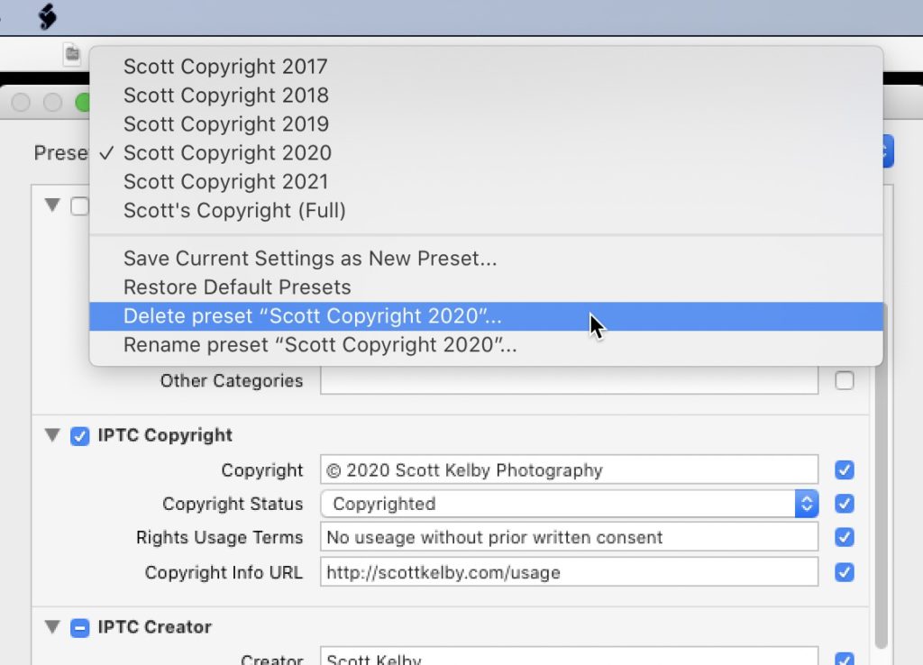Uncheck the Copyright Info URL checkbox

844,572
